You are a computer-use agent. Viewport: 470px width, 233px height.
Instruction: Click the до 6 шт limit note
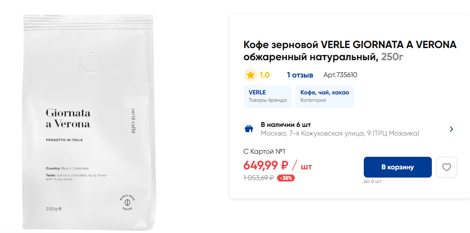tap(372, 181)
